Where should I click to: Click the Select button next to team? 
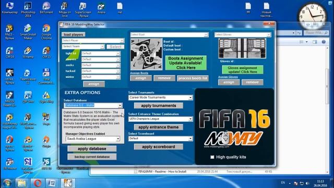point(115,46)
